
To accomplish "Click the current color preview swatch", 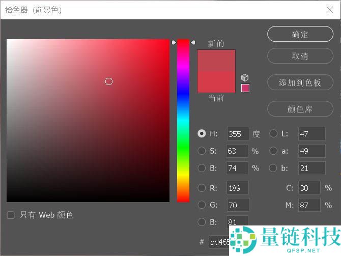I will (x=216, y=82).
